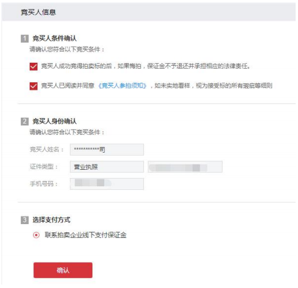Click the bid-regret deposit forfeiture statement text
This screenshot has width=298, height=288.
(x=146, y=66)
